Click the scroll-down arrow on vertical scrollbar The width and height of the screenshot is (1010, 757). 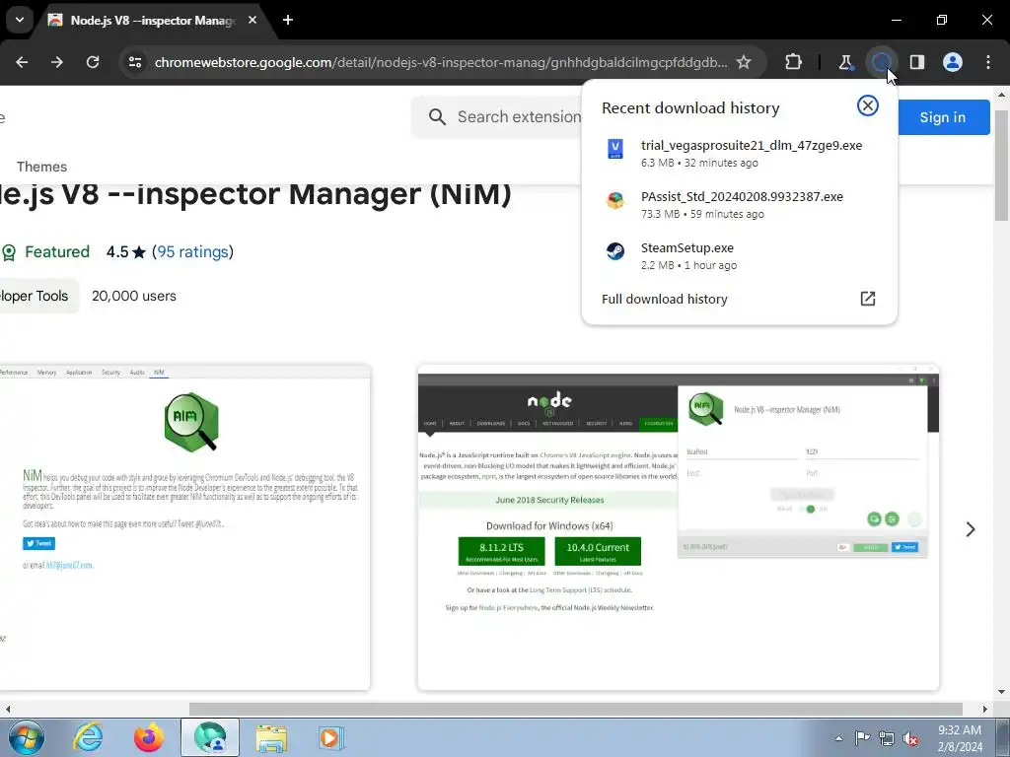pos(1001,692)
